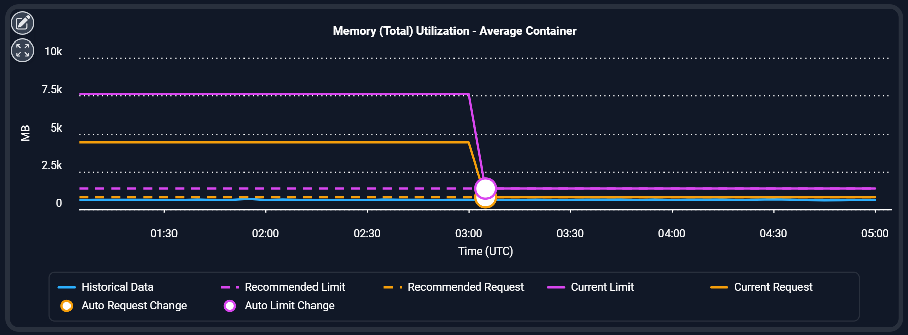The image size is (908, 335).
Task: Click the chart title Memory (Total) Utilization
Action: [455, 31]
